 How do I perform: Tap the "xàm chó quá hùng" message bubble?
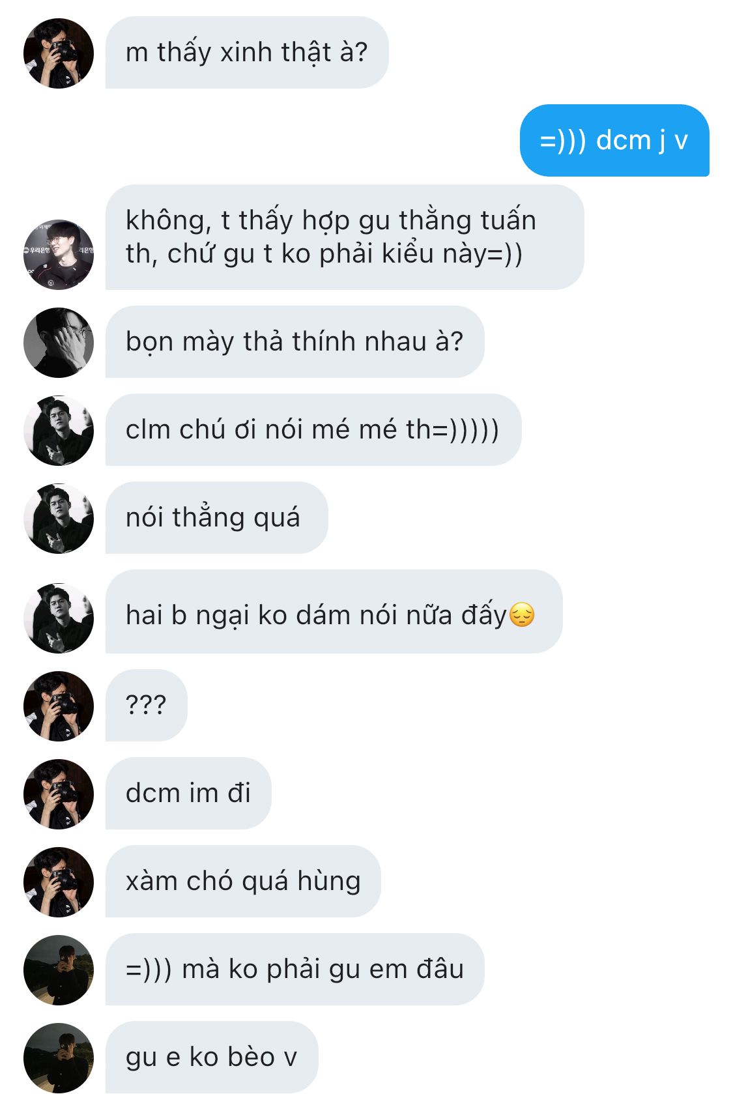[243, 881]
